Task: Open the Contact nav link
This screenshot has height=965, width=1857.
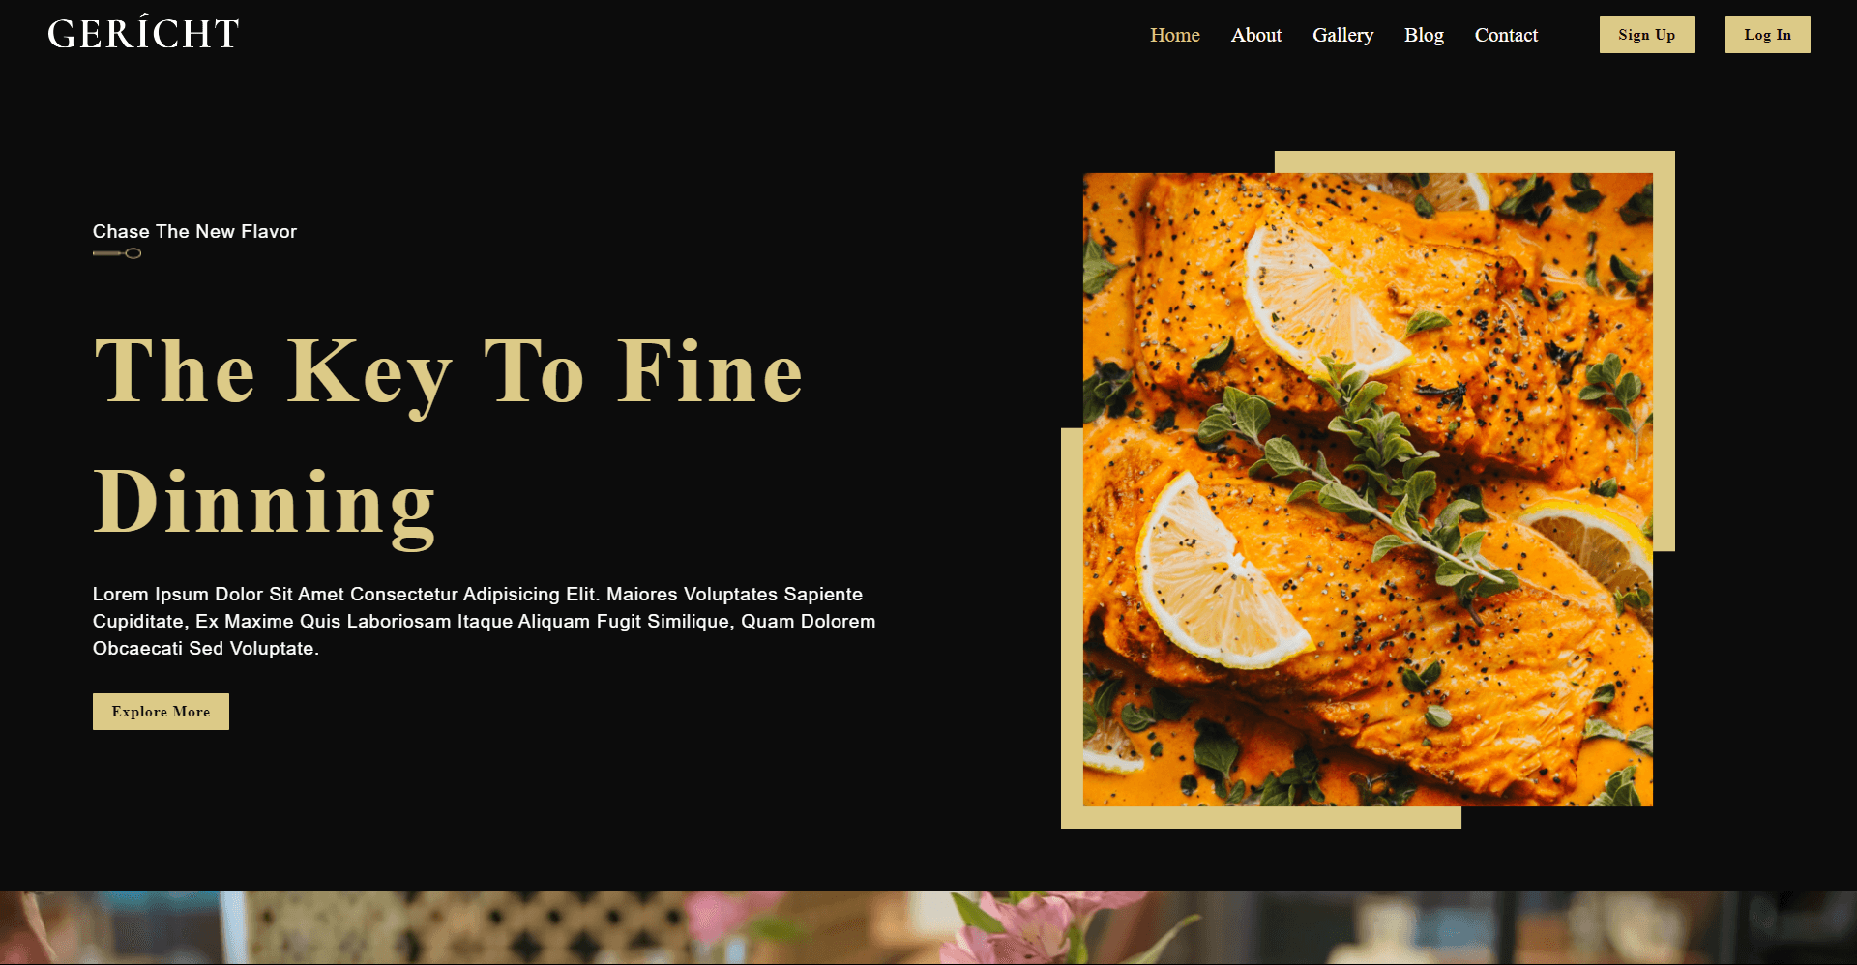Action: (x=1506, y=35)
